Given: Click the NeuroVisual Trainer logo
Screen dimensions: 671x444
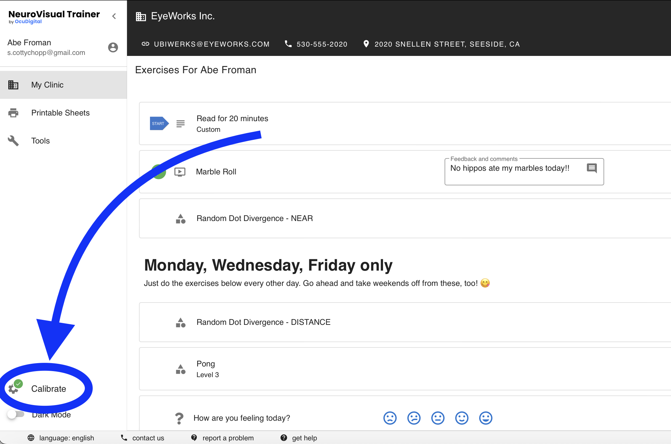Looking at the screenshot, I should tap(54, 16).
